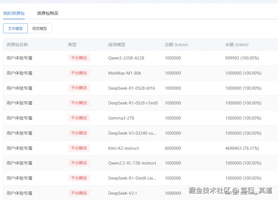Viewport: 278px width, 200px height.
Task: Click the Qwen2.5-VL-72B-Instruct model cell
Action: [x=132, y=163]
